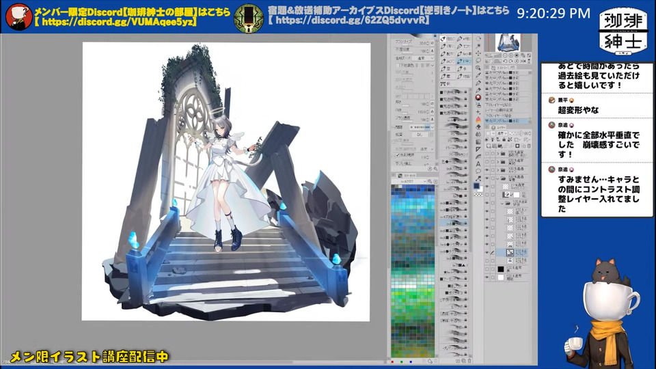The width and height of the screenshot is (656, 369).
Task: Select the Gradient tool
Action: point(478,141)
